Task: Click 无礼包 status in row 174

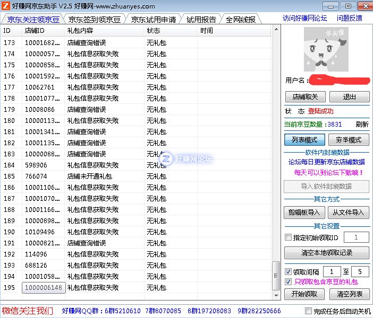Action: [x=156, y=54]
